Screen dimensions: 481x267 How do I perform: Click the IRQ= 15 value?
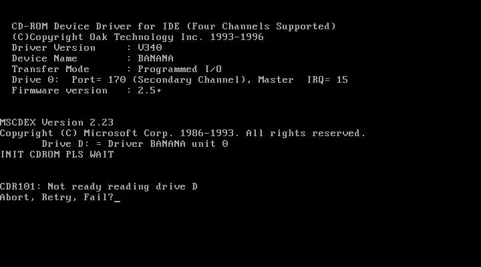click(x=327, y=79)
